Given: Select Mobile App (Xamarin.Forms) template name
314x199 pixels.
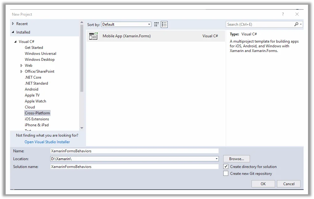Looking at the screenshot, I should click(127, 36).
